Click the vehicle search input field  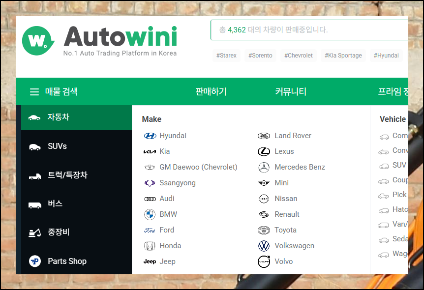(309, 30)
